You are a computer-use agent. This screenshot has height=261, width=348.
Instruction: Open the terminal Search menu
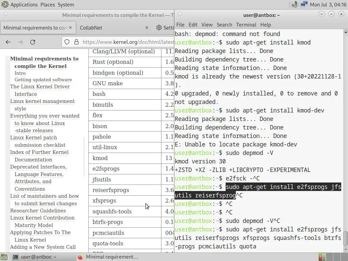click(224, 24)
